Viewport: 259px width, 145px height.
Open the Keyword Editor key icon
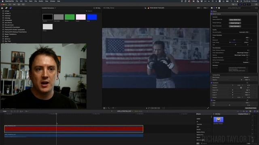(15, 4)
